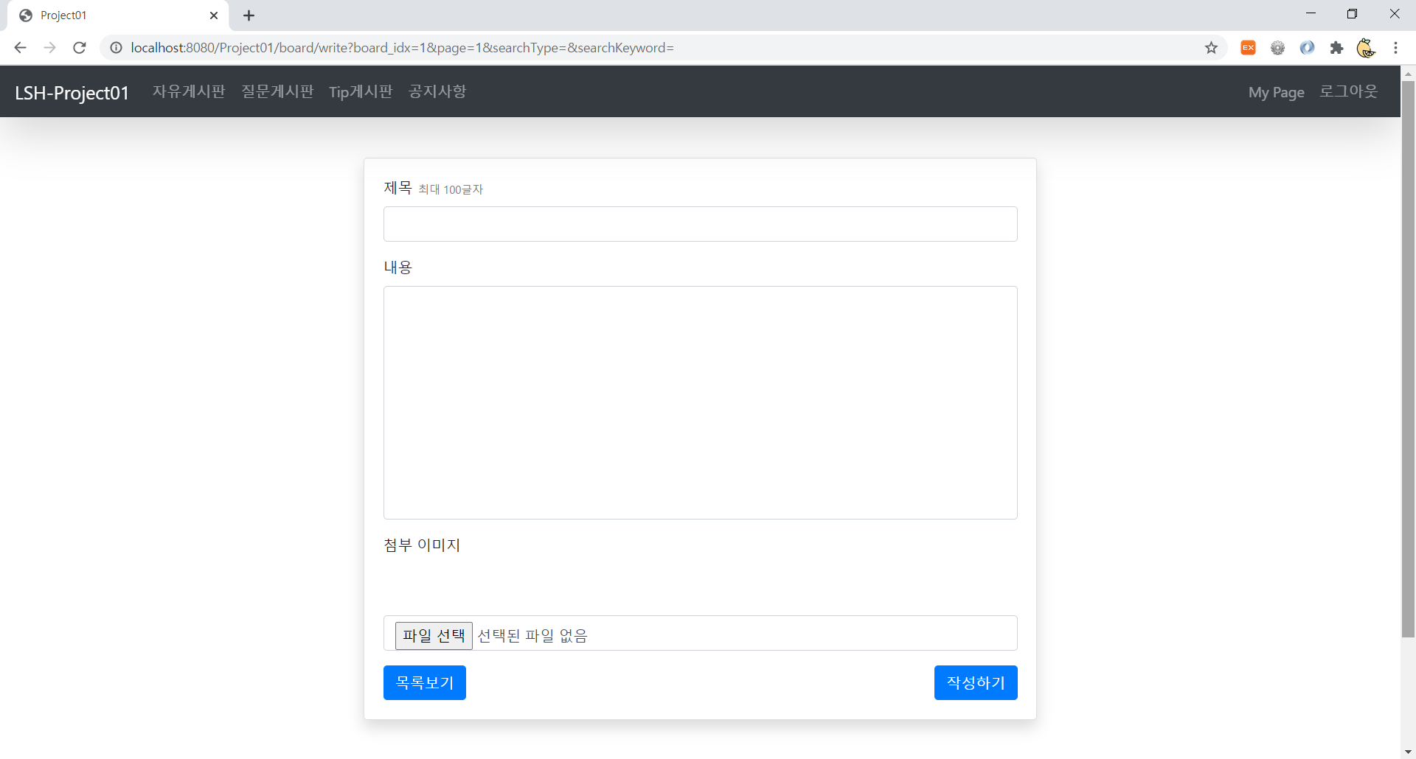Open the 질문게시판 board
The width and height of the screenshot is (1416, 759).
tap(277, 91)
